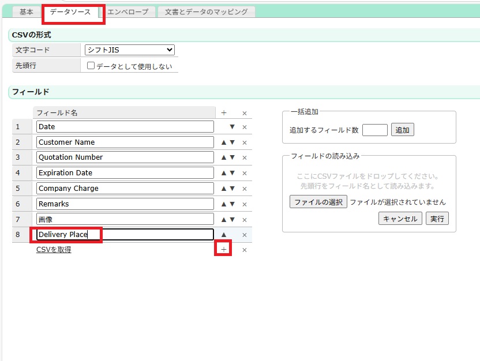The height and width of the screenshot is (361, 480).
Task: Toggle データとして使用しない checkbox
Action: point(91,66)
